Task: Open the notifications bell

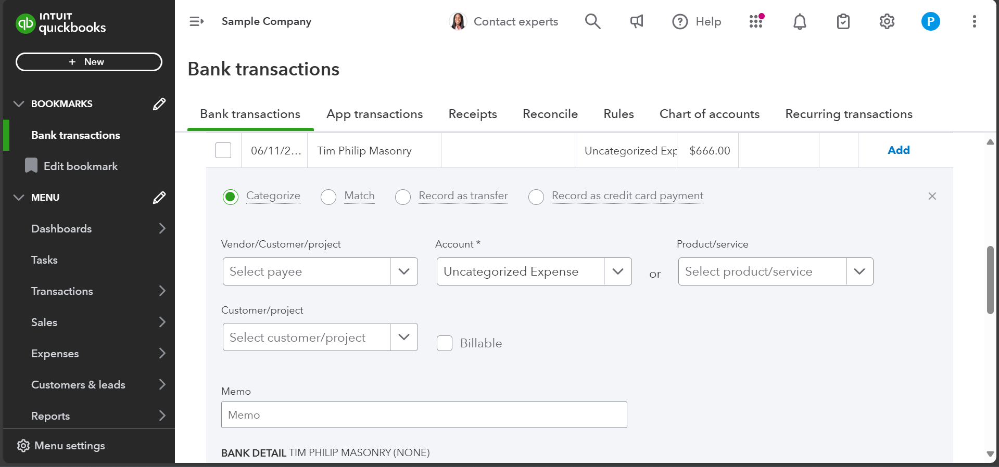Action: [800, 21]
